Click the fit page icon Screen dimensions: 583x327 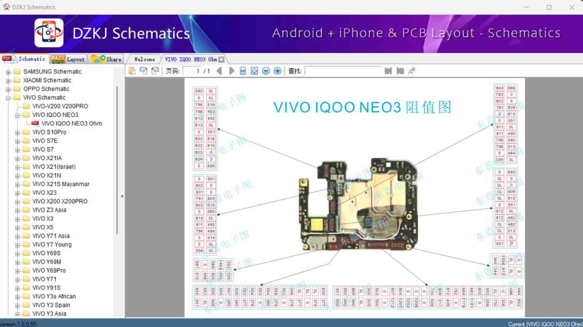[x=254, y=71]
